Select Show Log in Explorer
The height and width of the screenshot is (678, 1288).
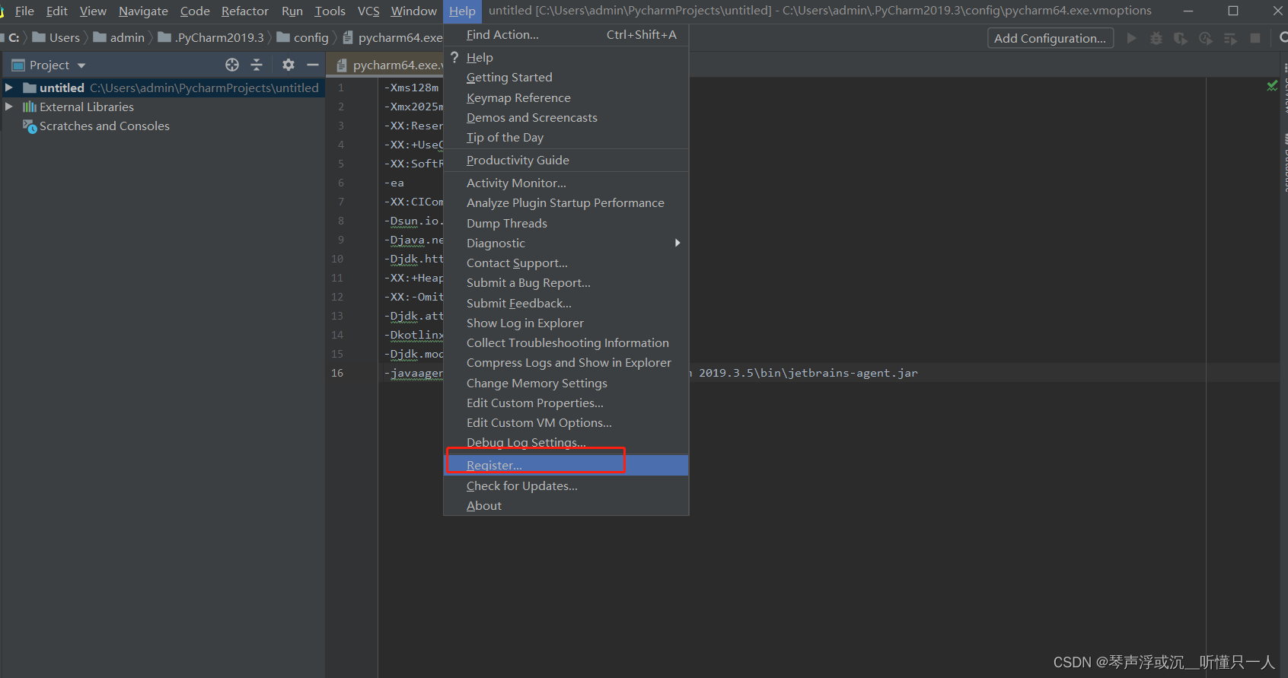pos(566,323)
